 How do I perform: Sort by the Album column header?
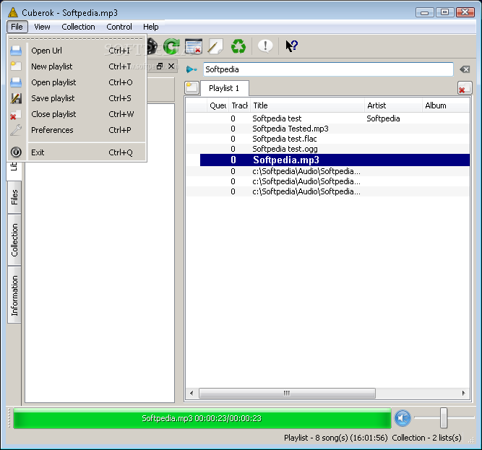pos(447,105)
